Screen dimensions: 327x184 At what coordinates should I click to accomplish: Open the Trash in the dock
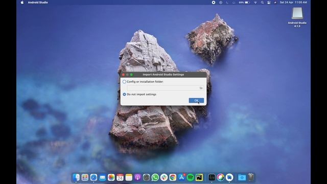[x=251, y=177]
